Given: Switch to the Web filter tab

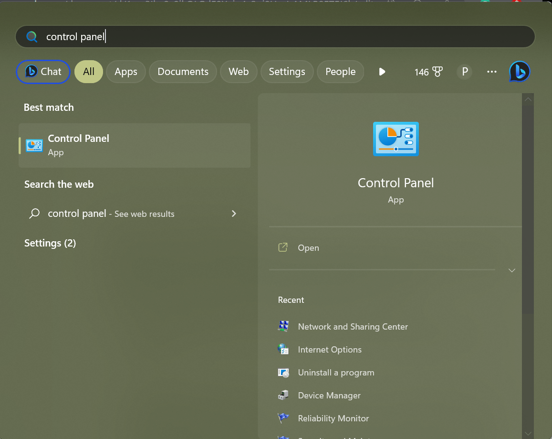Looking at the screenshot, I should click(239, 72).
